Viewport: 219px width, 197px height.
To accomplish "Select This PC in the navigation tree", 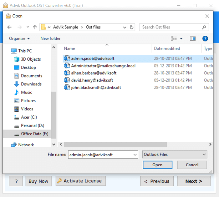I will [x=25, y=51].
